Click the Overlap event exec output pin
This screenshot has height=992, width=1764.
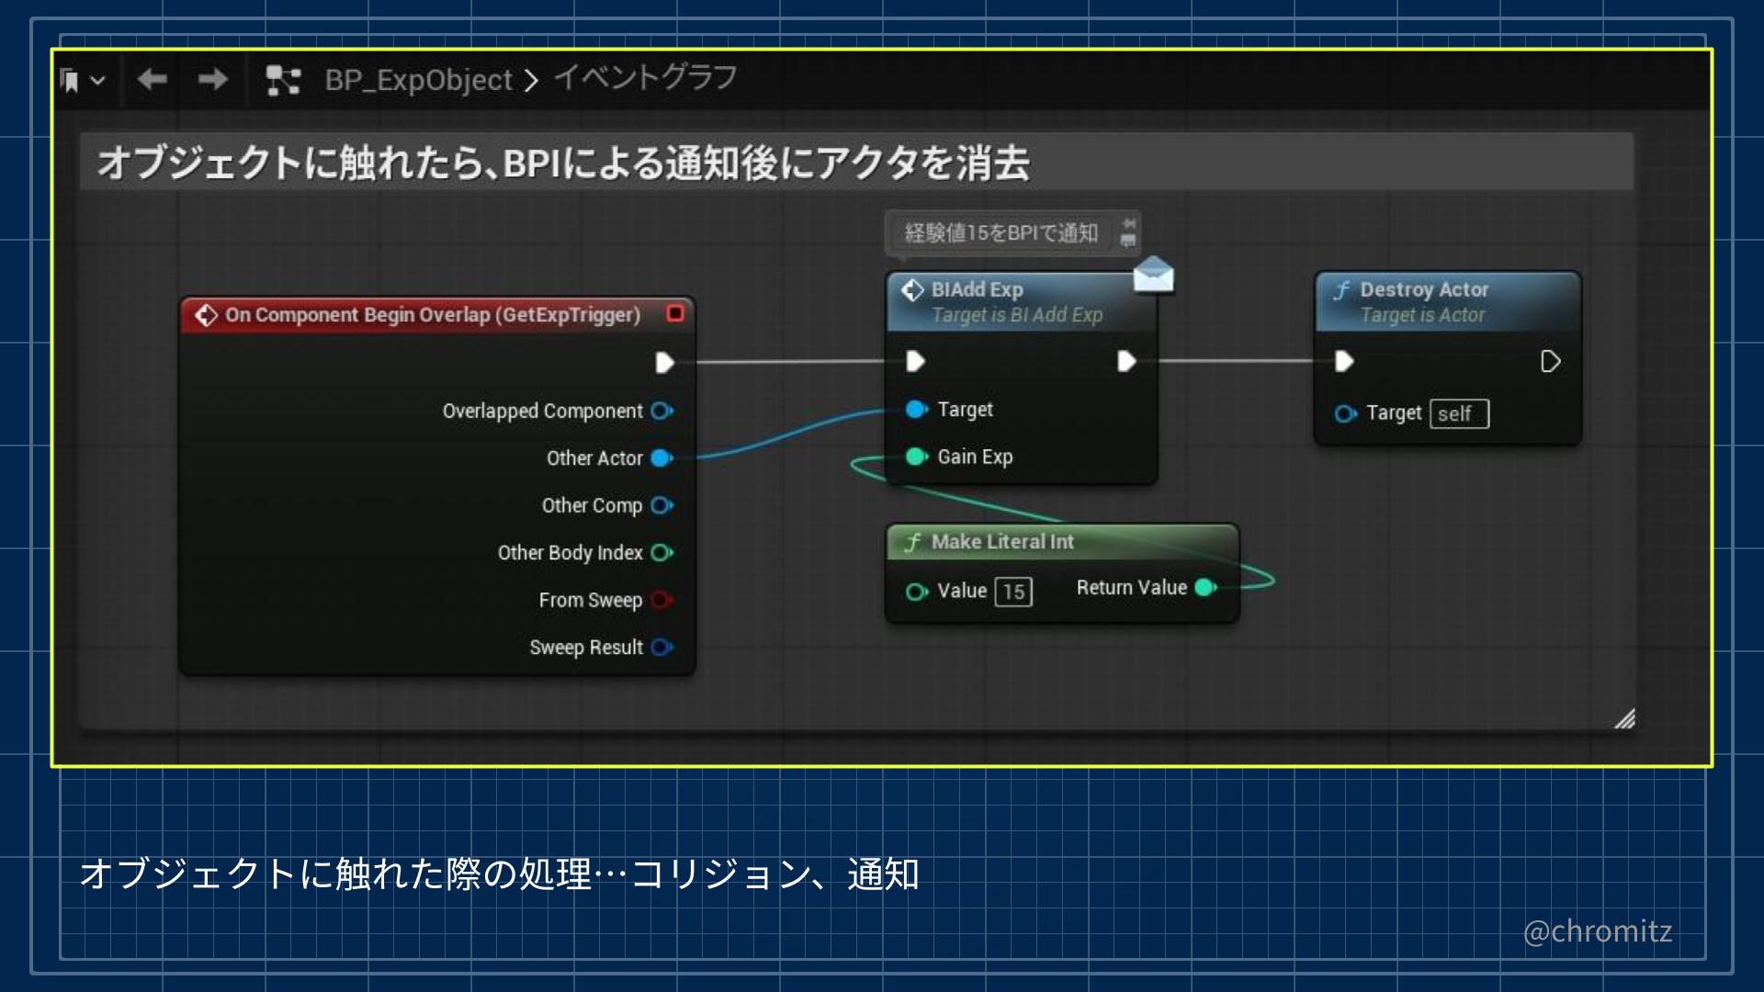[x=664, y=363]
